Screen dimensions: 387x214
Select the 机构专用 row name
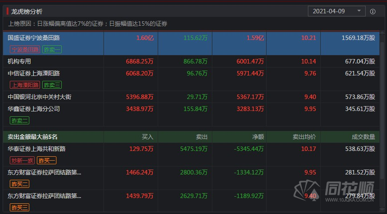coord(19,61)
